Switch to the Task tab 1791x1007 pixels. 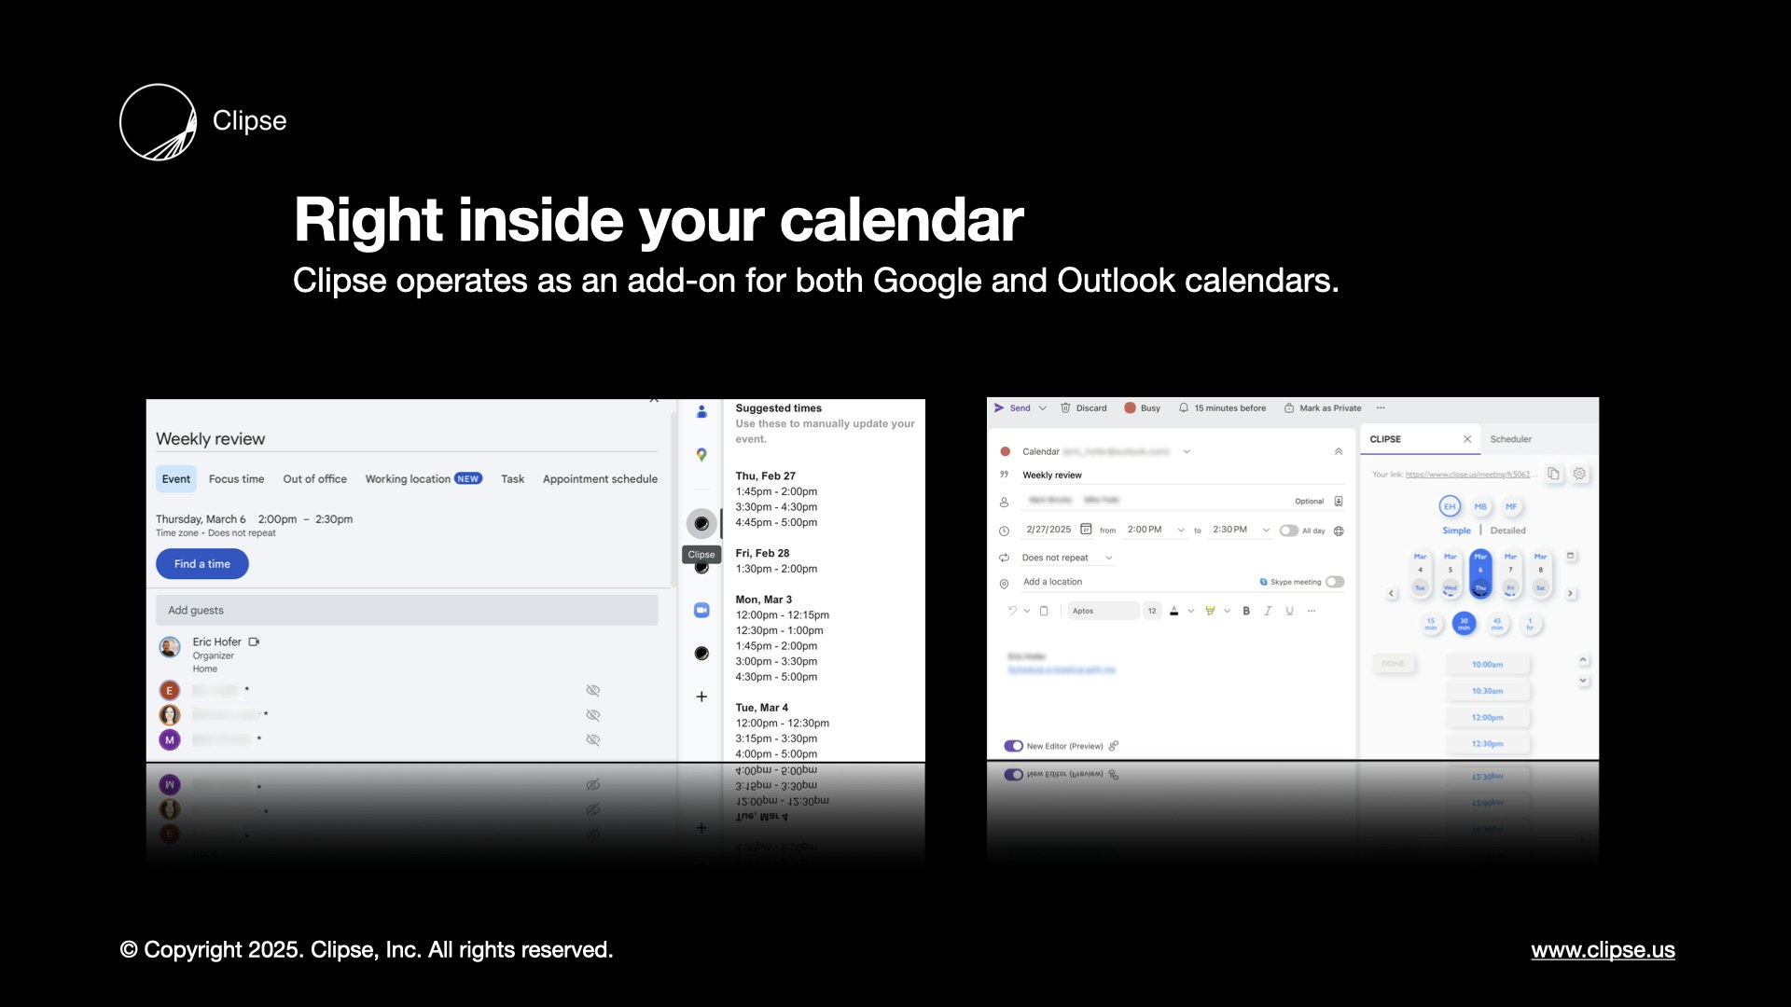click(x=512, y=479)
